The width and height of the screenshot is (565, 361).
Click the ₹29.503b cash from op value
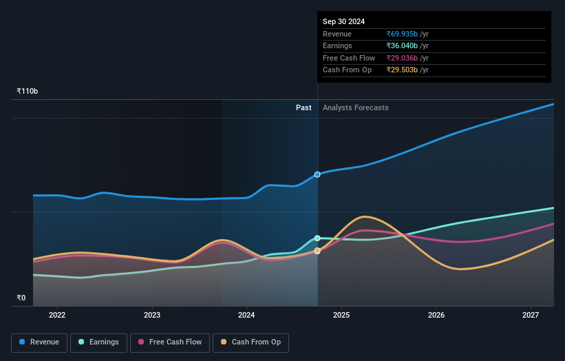(x=402, y=70)
